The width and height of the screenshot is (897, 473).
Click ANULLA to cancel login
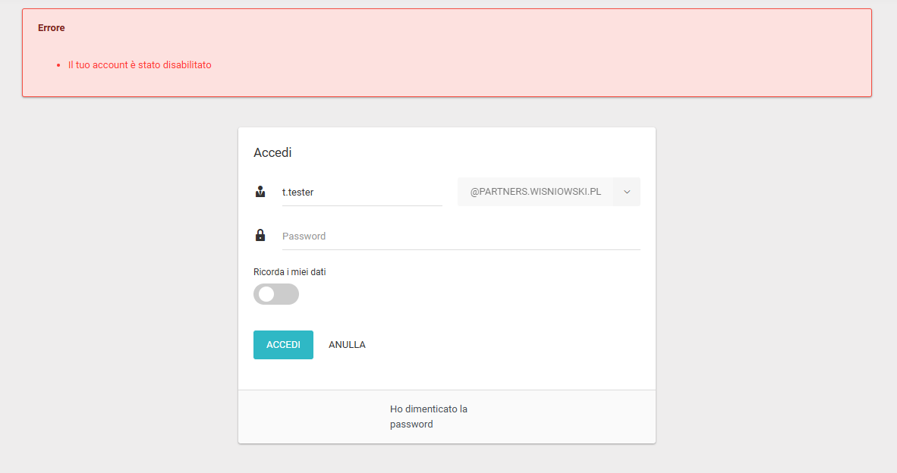click(347, 345)
